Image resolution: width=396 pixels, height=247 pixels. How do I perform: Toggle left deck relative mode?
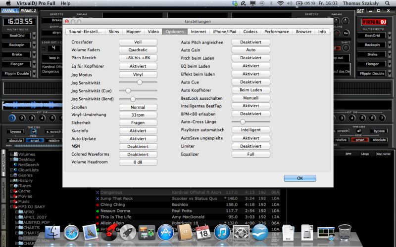pyautogui.click(x=54, y=140)
